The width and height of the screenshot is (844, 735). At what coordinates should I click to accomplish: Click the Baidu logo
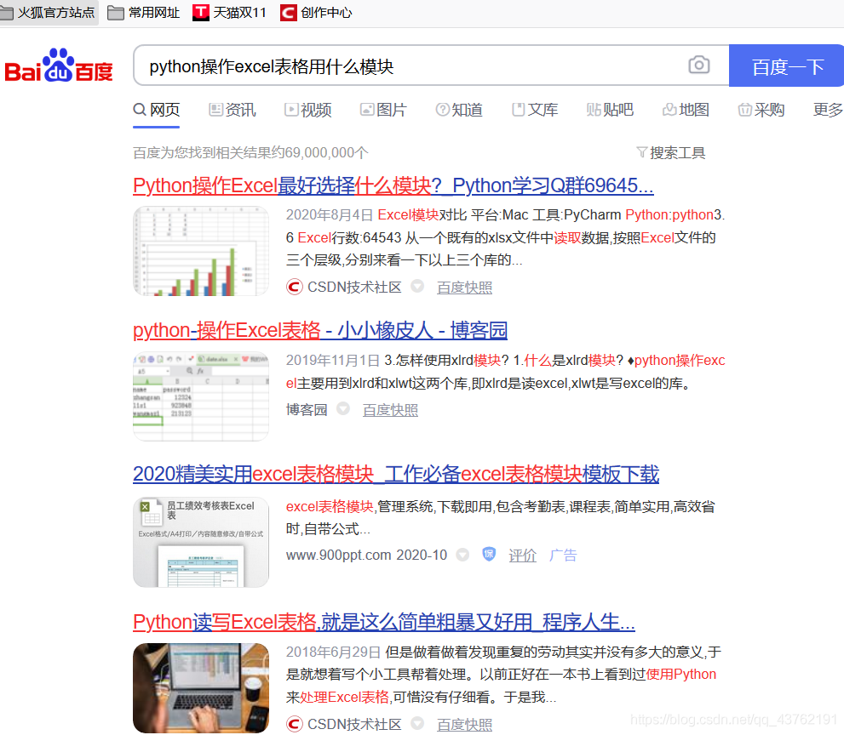tap(59, 66)
